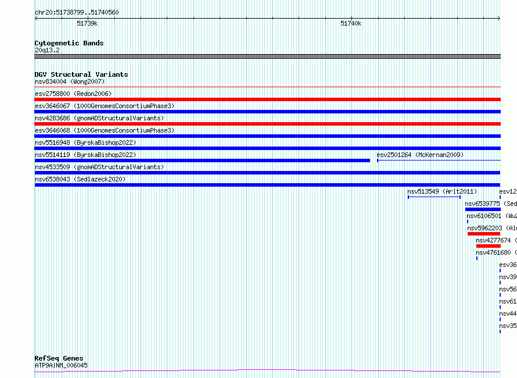Click the blue bar below nsv5514119
This screenshot has height=378, width=517.
tap(202, 161)
